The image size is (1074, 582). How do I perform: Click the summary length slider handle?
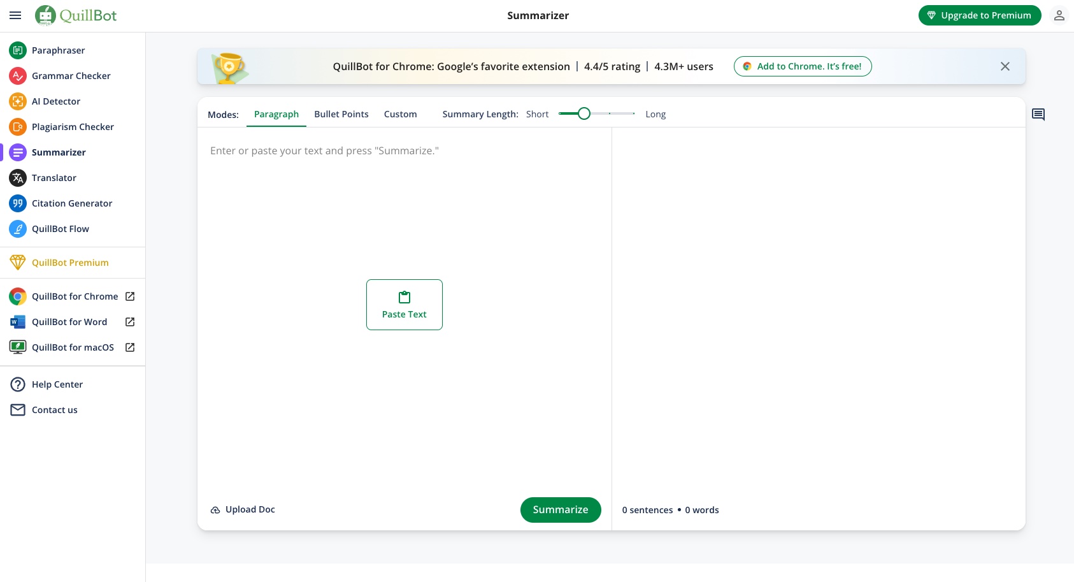coord(584,113)
